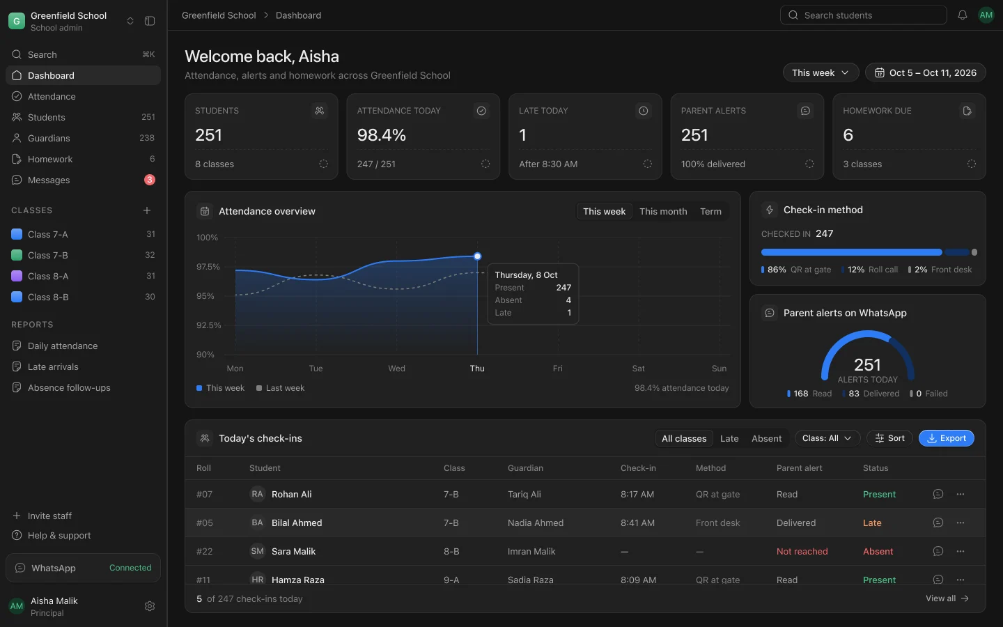1003x627 pixels.
Task: Click the Export button
Action: pyautogui.click(x=946, y=438)
